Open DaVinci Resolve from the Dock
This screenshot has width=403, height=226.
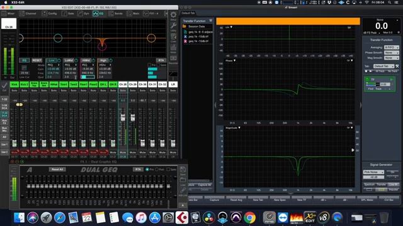[209, 218]
